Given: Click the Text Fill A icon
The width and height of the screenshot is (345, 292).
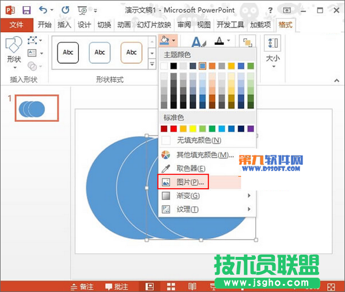Looking at the screenshot, I should (219, 41).
